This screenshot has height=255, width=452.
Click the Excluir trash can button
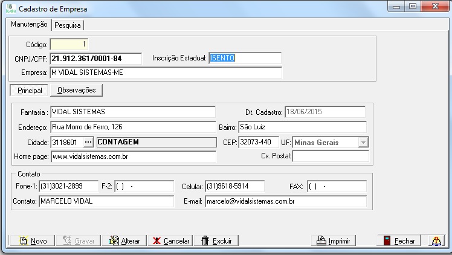click(x=217, y=240)
